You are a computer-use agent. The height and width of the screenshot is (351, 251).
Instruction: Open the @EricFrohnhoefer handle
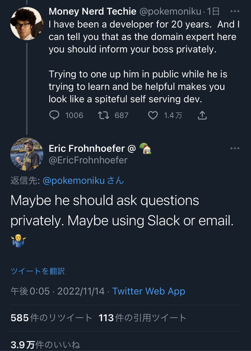click(x=88, y=160)
